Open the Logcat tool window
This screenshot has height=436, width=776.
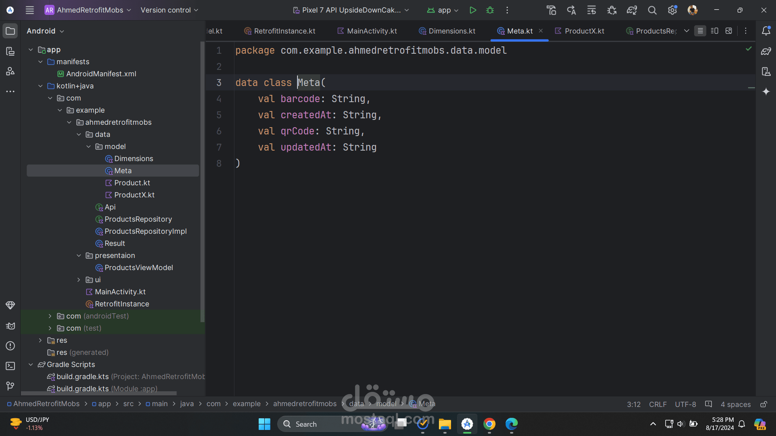[x=11, y=326]
